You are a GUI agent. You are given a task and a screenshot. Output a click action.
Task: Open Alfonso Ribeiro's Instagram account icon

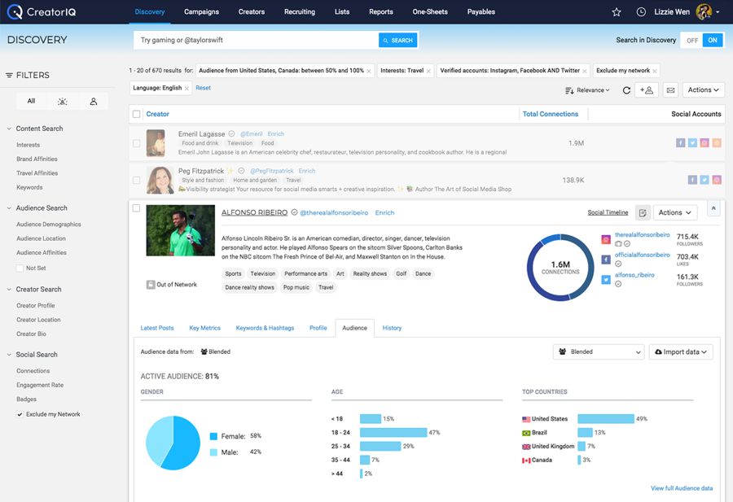click(x=606, y=239)
